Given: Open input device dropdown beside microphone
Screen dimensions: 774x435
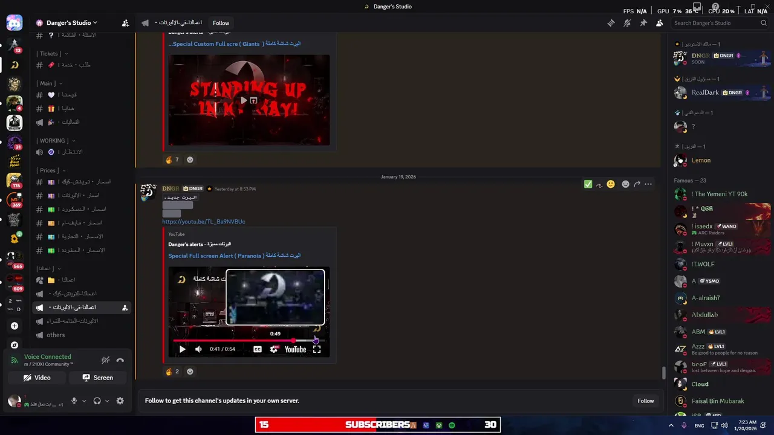Looking at the screenshot, I should pos(84,401).
